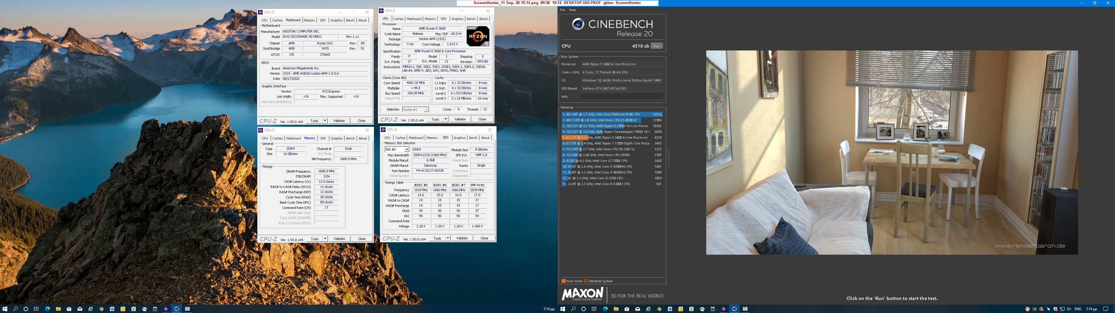
Task: Click Windows Security shield tray icon
Action: (1056, 309)
